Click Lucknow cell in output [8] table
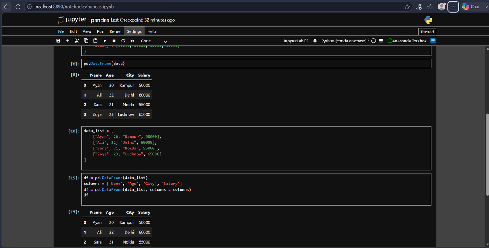This screenshot has height=248, width=489. [126, 114]
